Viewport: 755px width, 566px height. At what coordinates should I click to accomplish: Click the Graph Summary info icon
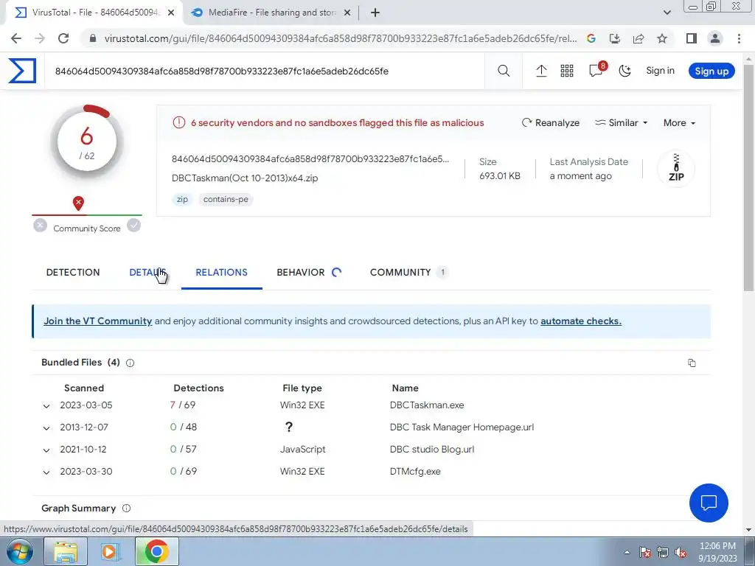click(x=126, y=509)
